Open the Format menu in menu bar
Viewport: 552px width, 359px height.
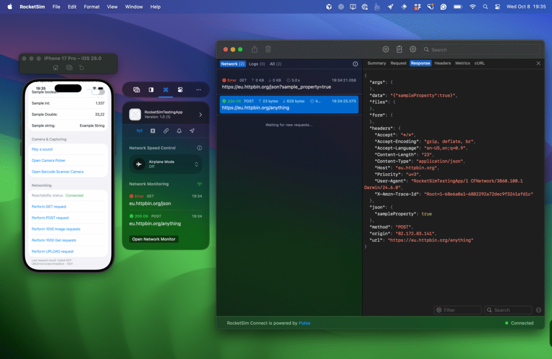pyautogui.click(x=92, y=7)
